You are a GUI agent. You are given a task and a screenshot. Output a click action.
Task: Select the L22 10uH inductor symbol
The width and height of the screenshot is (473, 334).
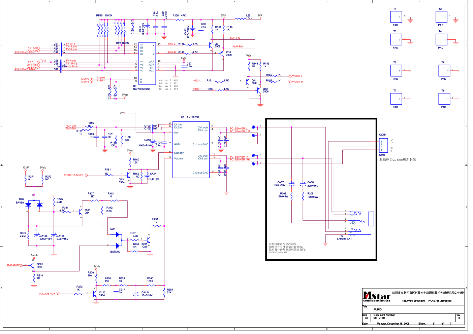click(240, 19)
